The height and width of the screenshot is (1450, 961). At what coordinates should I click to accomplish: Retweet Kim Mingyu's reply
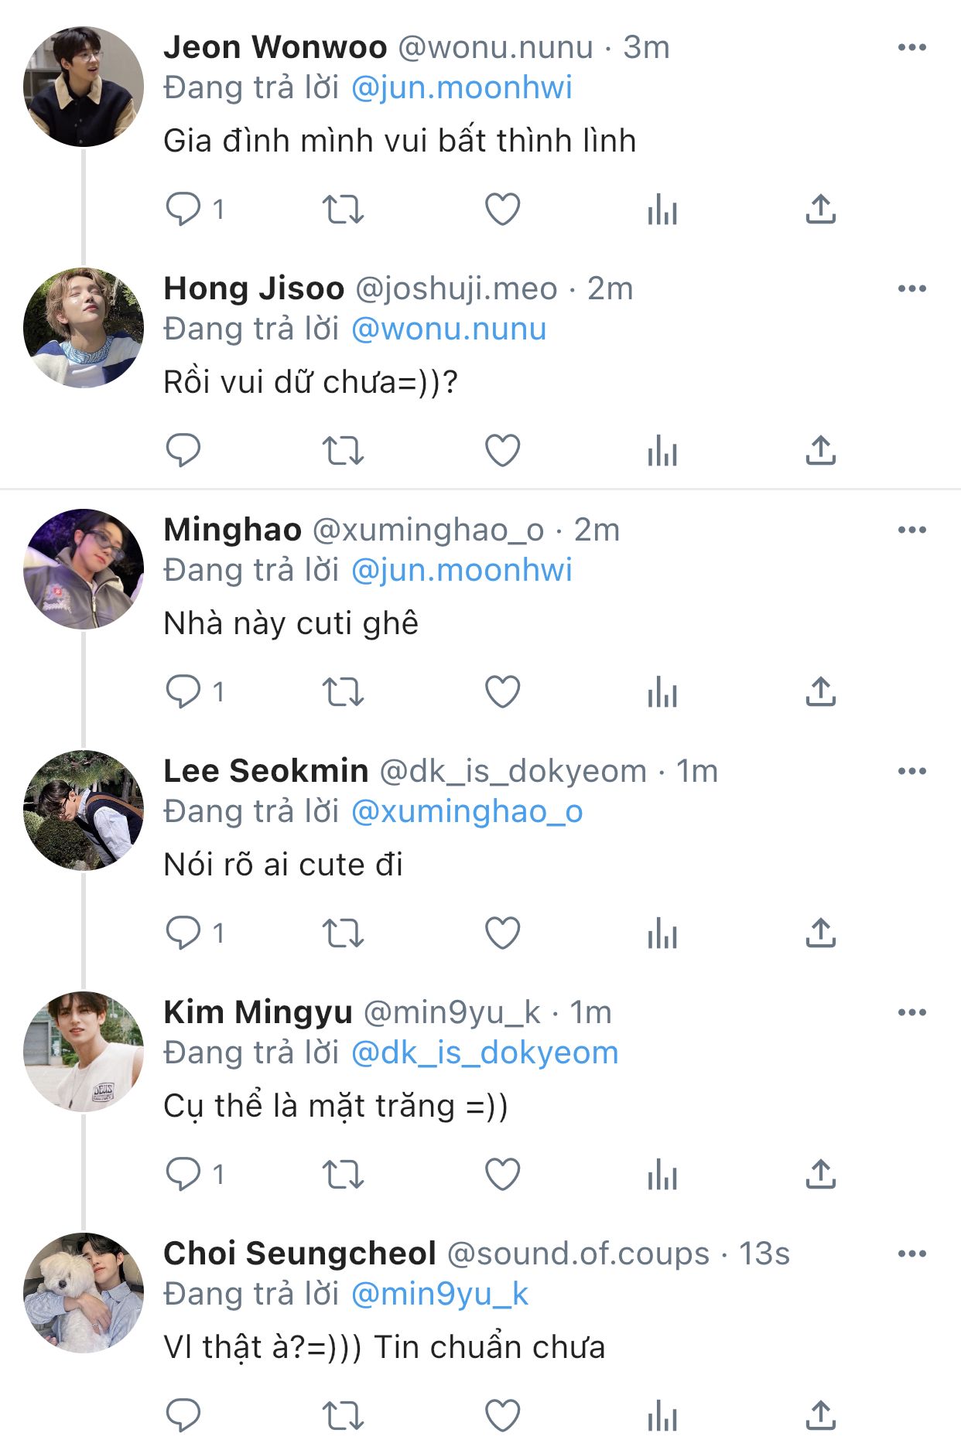(x=343, y=1174)
